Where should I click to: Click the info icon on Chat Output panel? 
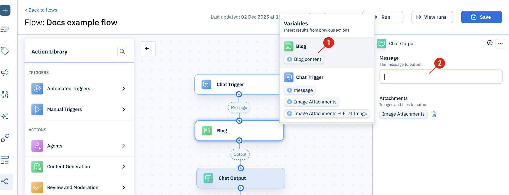pos(490,43)
